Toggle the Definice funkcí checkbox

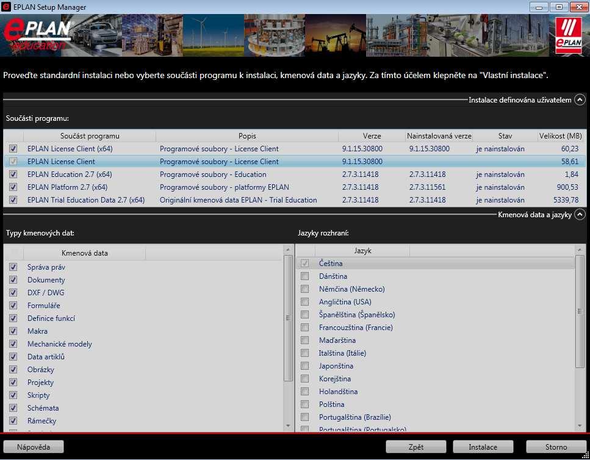click(x=13, y=318)
